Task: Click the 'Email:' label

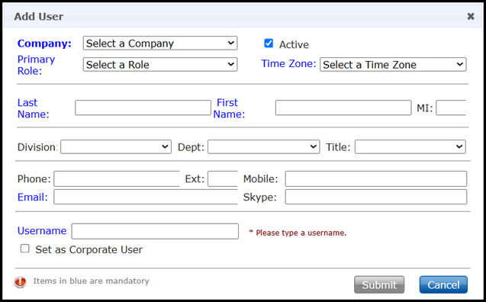Action: click(x=33, y=197)
